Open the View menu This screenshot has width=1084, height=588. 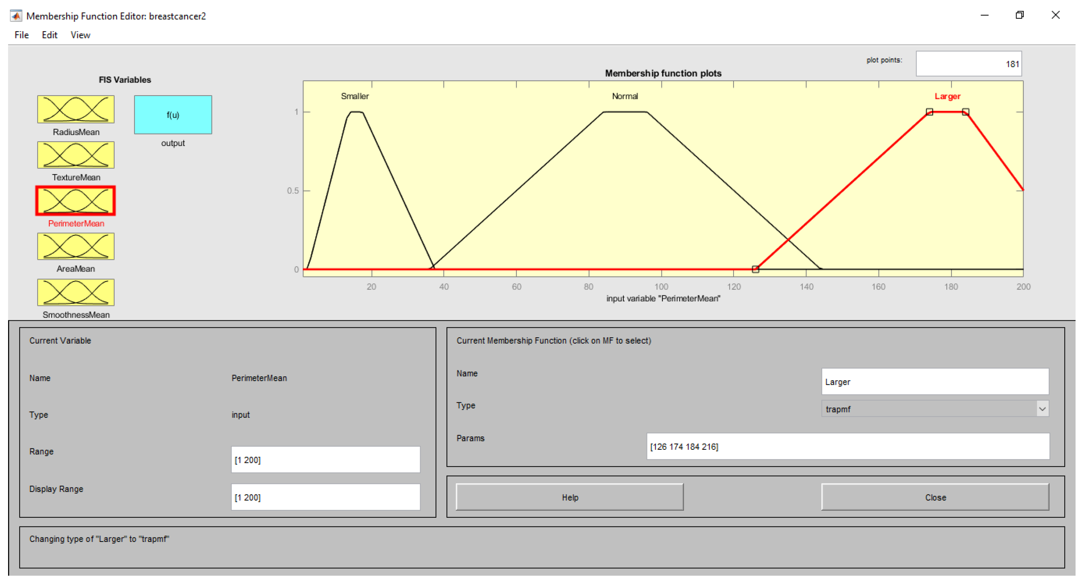[80, 35]
